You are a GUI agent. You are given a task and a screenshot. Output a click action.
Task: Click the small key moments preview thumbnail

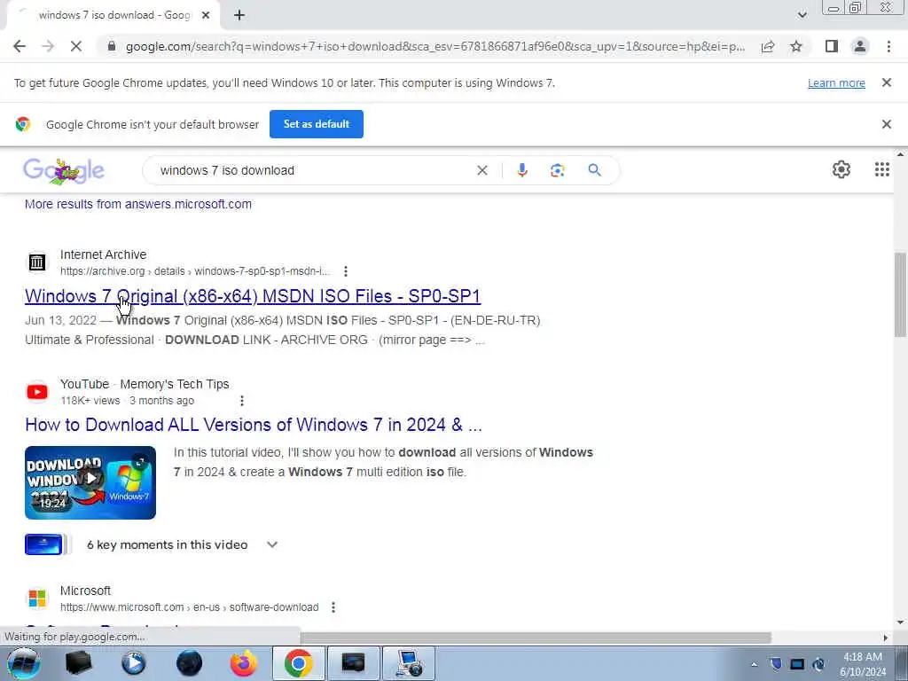point(44,544)
